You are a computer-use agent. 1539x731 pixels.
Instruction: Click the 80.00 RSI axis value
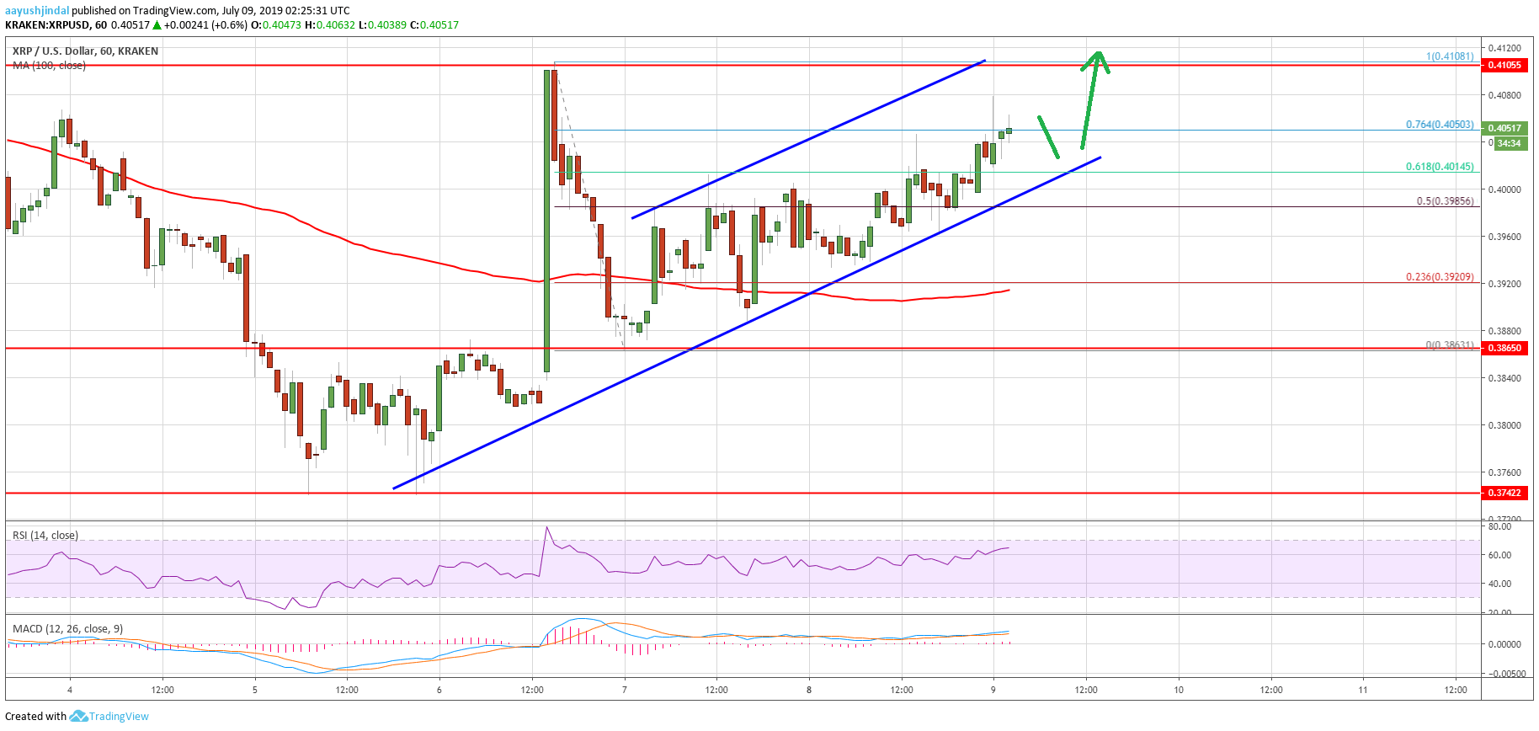click(x=1499, y=526)
